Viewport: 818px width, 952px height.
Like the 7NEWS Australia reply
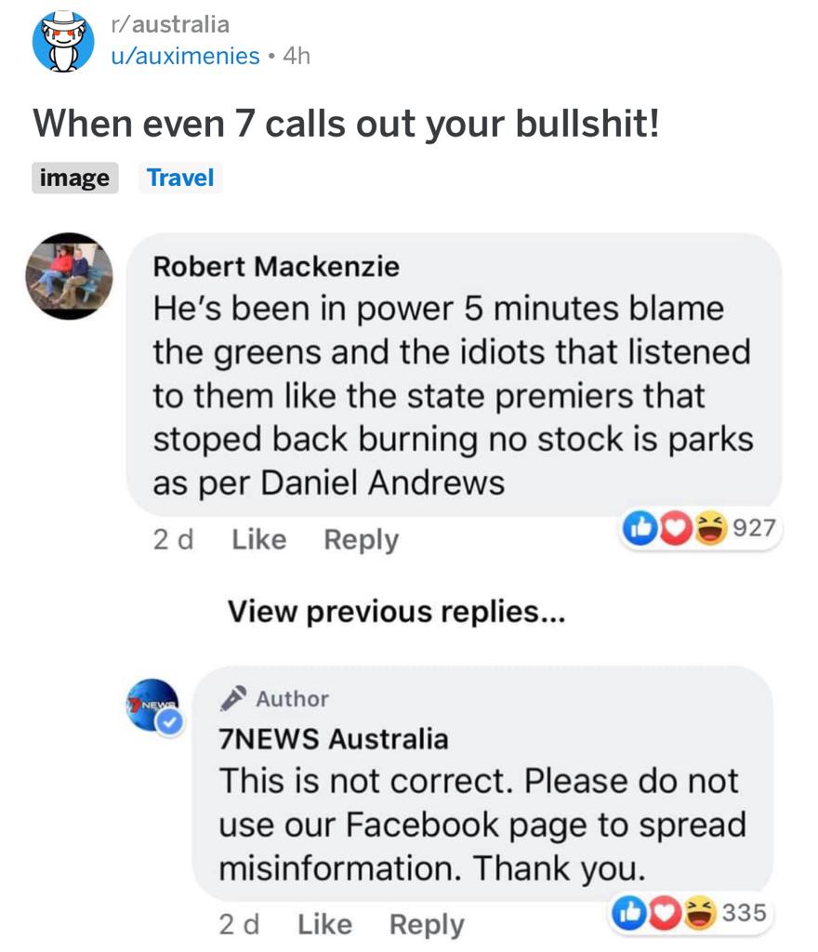click(324, 924)
